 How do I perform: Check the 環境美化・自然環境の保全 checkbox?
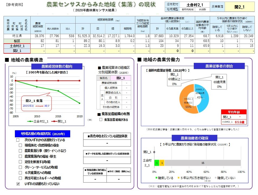click(20, 145)
